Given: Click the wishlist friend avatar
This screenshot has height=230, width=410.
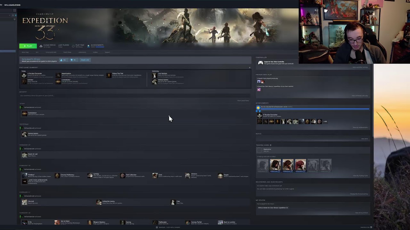Looking at the screenshot, I should click(x=259, y=90).
